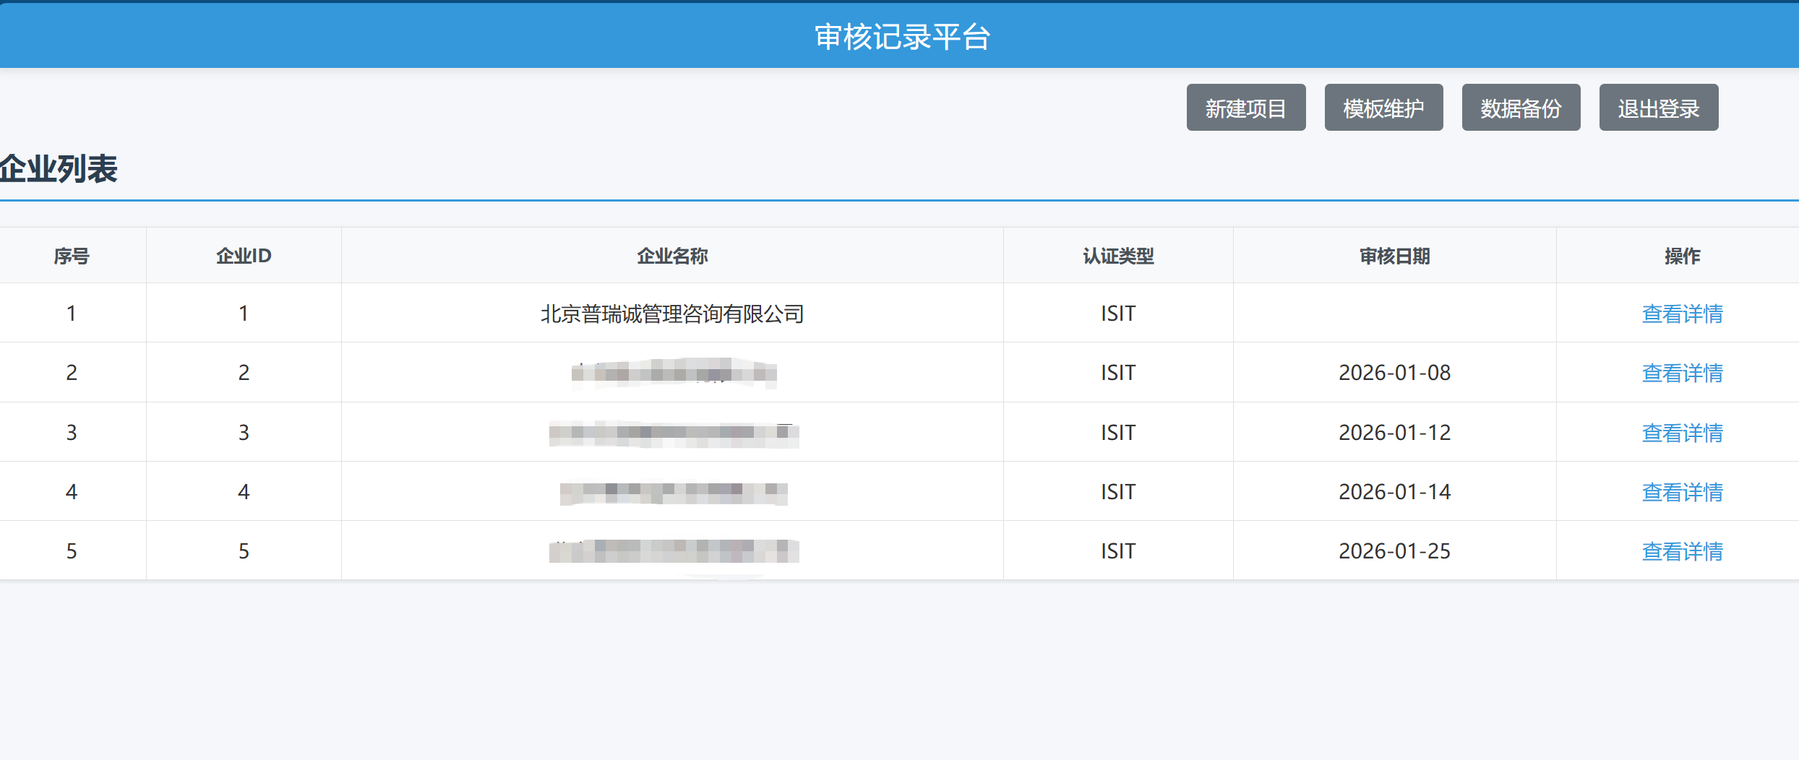Screen dimensions: 1799x760
Task: Select the 审核日期 column header
Action: click(x=1394, y=255)
